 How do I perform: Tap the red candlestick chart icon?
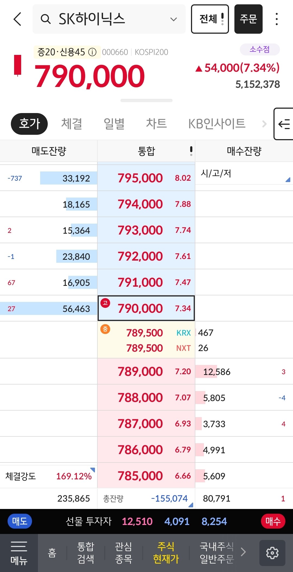pyautogui.click(x=18, y=65)
